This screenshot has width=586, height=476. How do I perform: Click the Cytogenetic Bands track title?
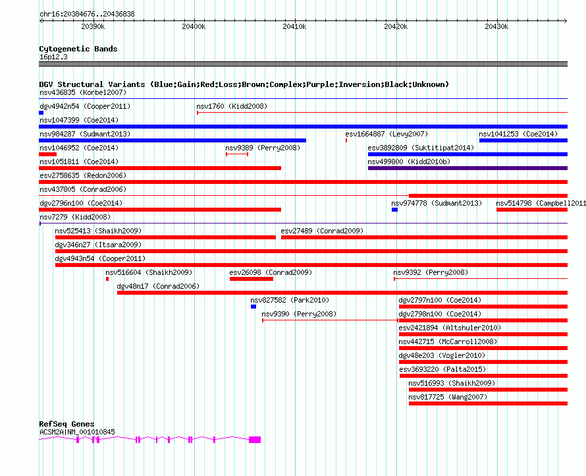pyautogui.click(x=78, y=49)
